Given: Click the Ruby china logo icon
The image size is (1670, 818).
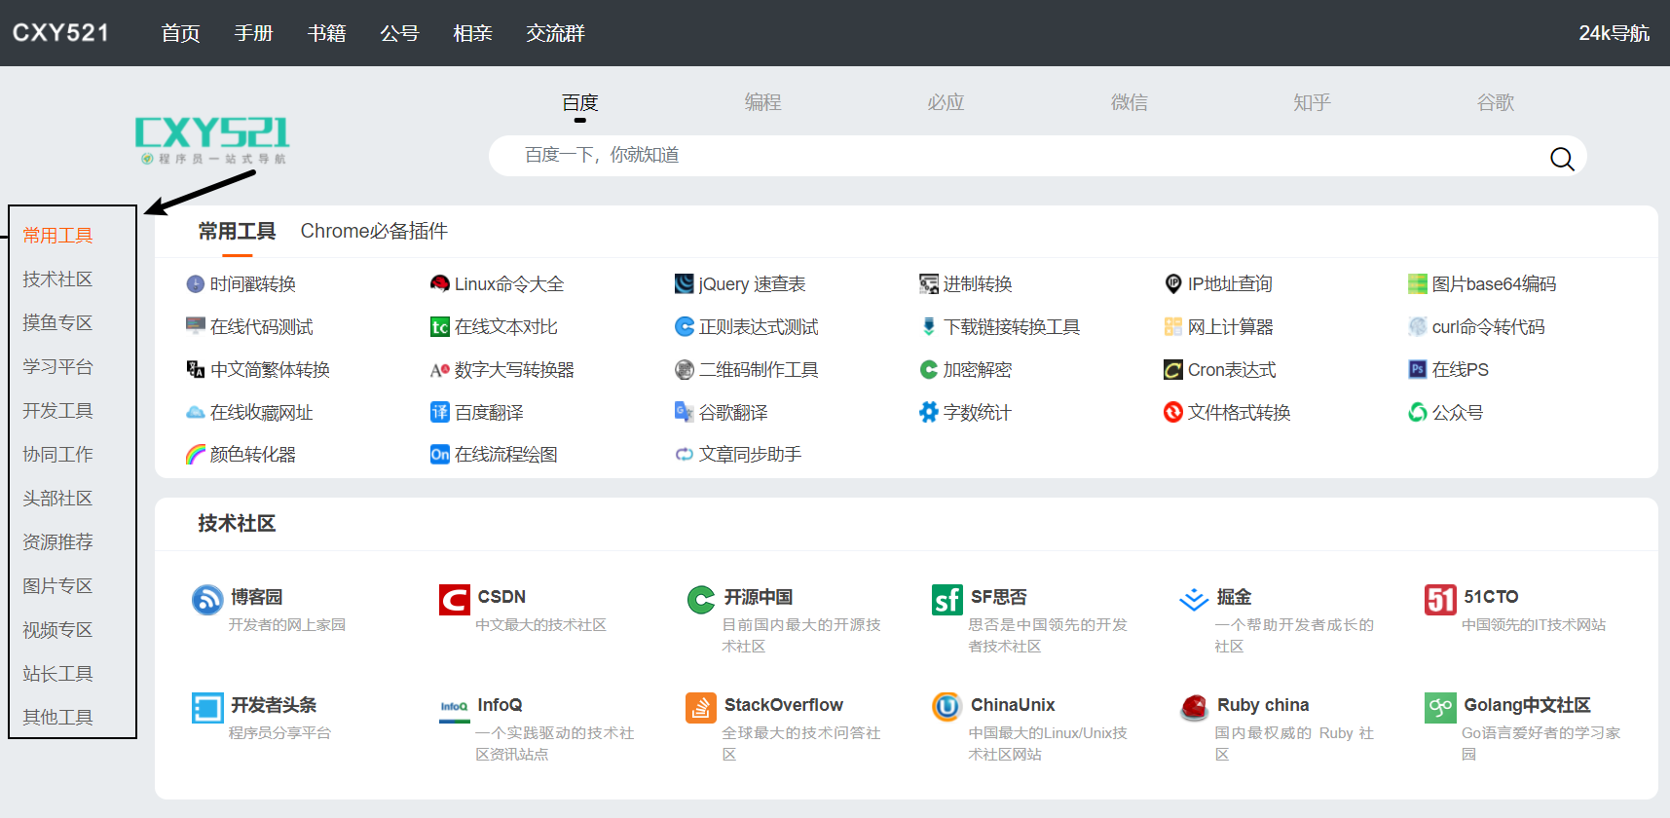Looking at the screenshot, I should (1194, 708).
